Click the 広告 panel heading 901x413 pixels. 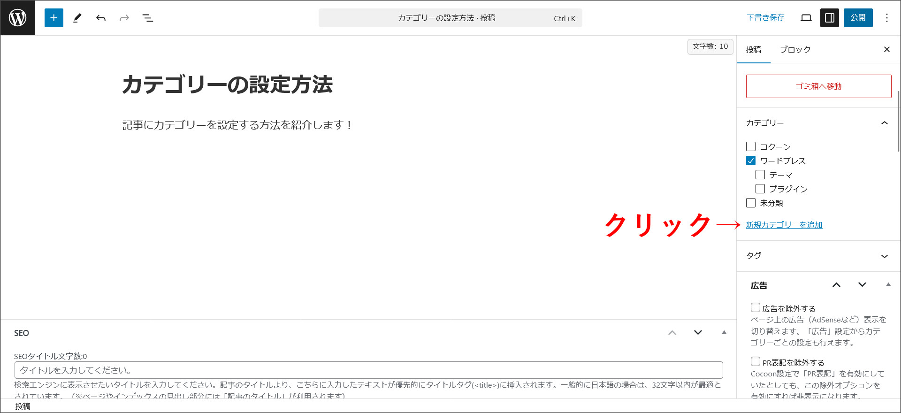(759, 285)
